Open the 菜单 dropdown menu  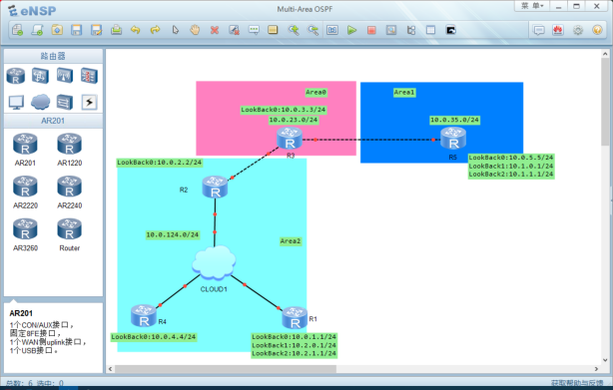[x=532, y=6]
